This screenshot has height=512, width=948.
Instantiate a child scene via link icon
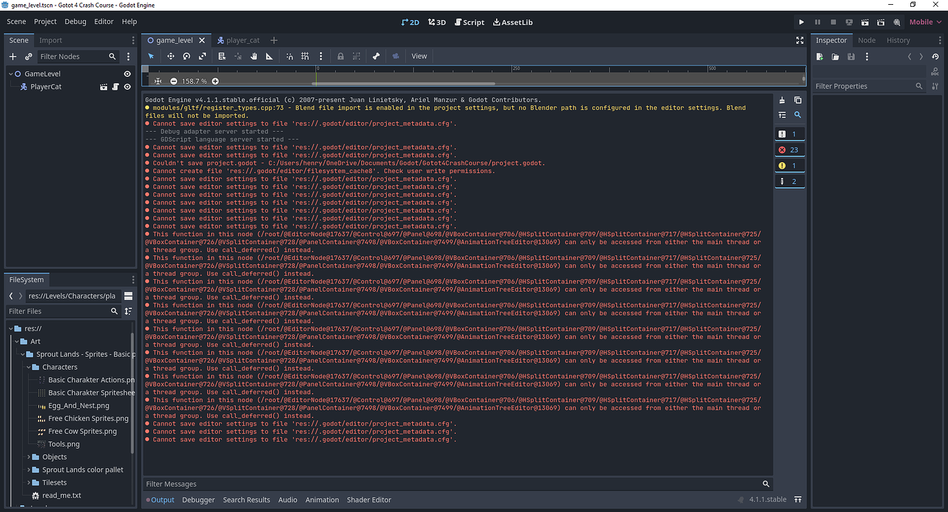tap(28, 56)
